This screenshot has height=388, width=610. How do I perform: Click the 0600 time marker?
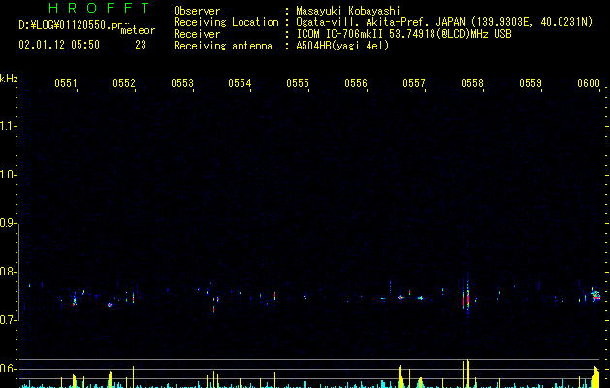[589, 83]
